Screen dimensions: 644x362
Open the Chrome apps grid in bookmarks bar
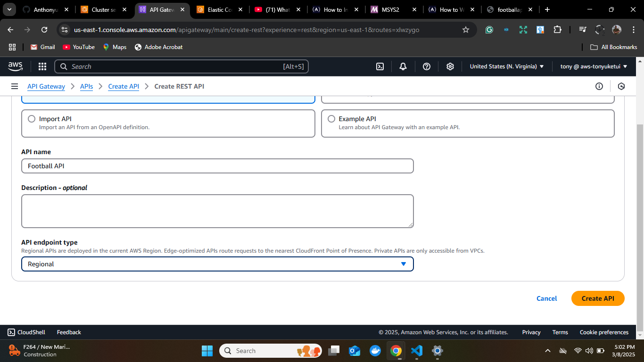click(12, 47)
